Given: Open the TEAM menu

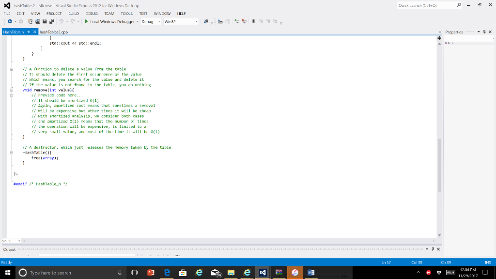Looking at the screenshot, I should point(109,14).
